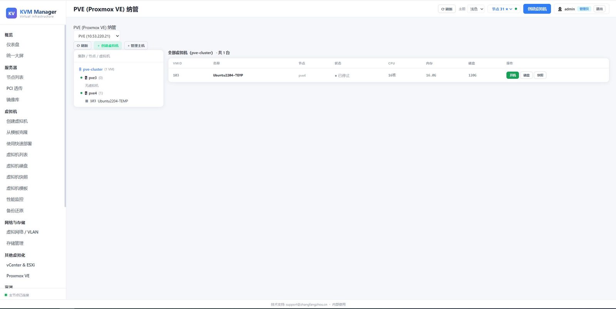616x309 pixels.
Task: Click the 120G disk cell
Action: (472, 75)
